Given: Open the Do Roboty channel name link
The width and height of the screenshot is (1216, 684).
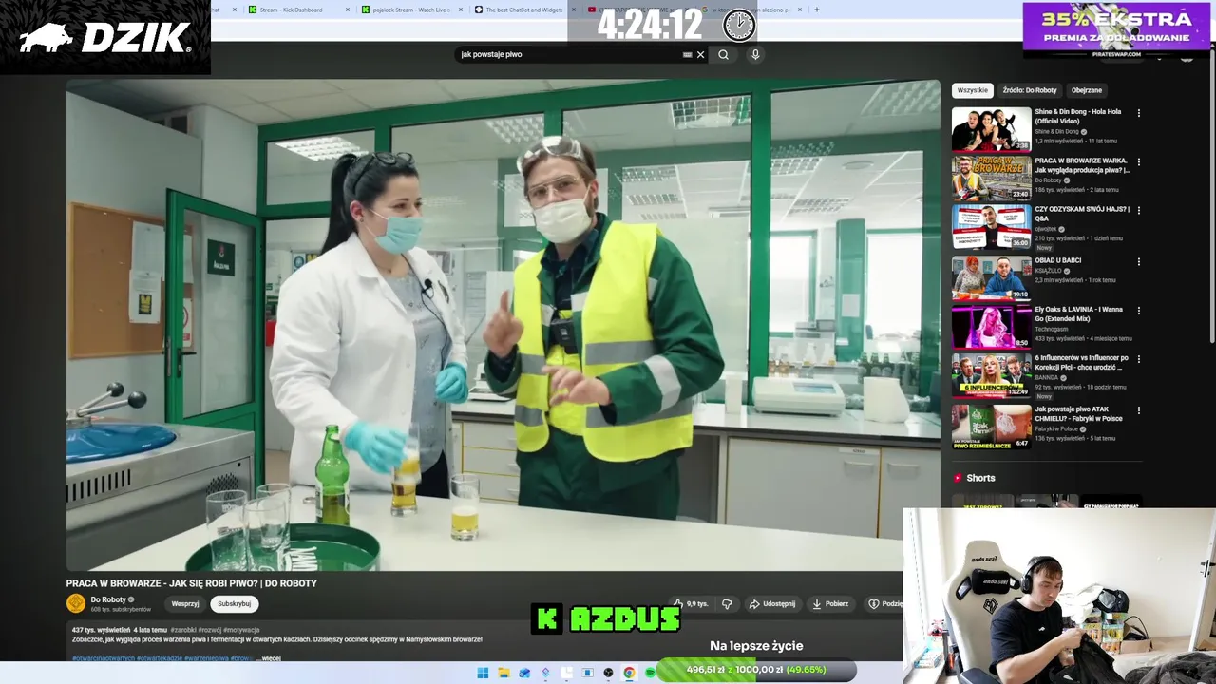Looking at the screenshot, I should point(108,599).
